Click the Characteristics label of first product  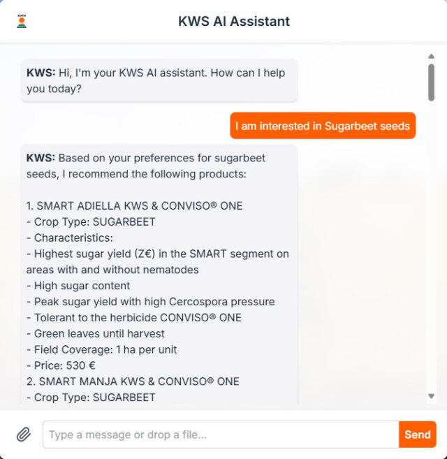pos(70,238)
